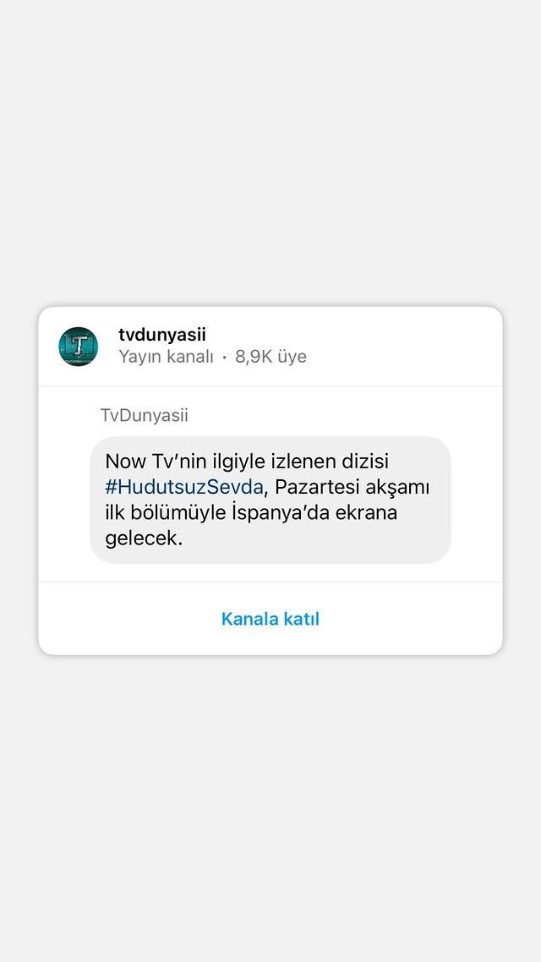Click the text 'Now Tv'nin ilgiyle izlenen dizisi'
541x962 pixels.
247,462
